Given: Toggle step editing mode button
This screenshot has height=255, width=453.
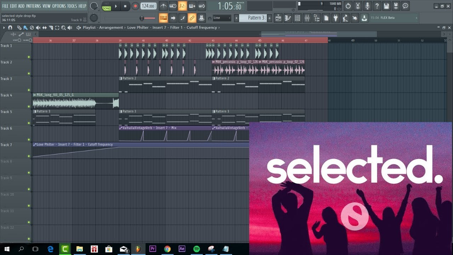Looking at the screenshot, I should 182,18.
